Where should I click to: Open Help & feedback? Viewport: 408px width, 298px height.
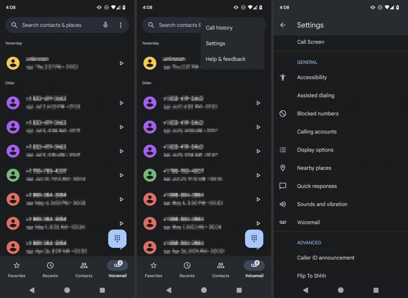point(225,59)
